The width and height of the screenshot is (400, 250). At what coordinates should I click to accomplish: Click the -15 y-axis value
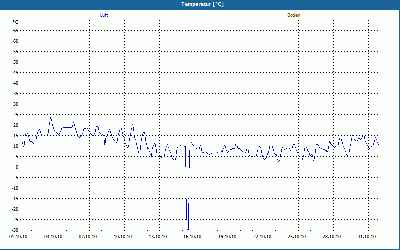coord(15,199)
